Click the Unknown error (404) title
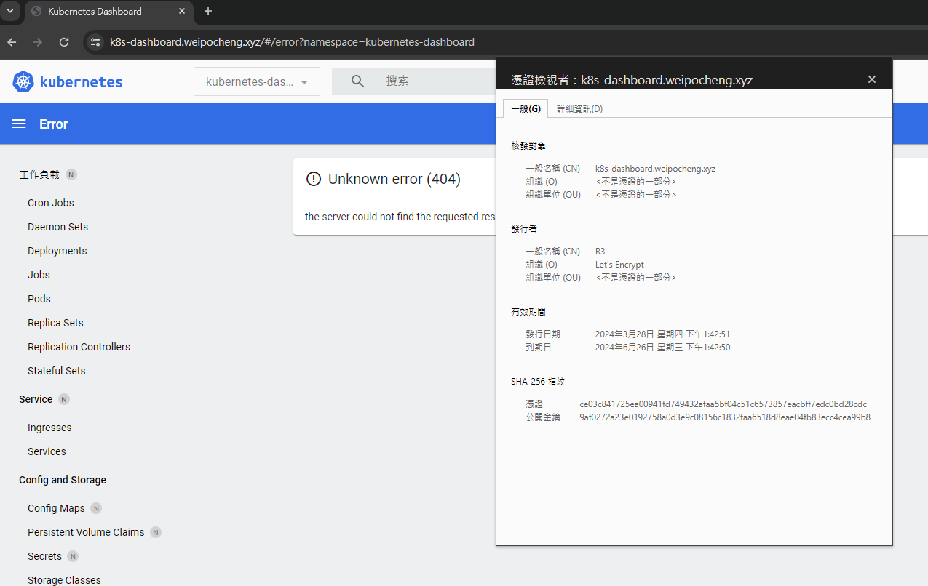This screenshot has height=586, width=928. 394,179
